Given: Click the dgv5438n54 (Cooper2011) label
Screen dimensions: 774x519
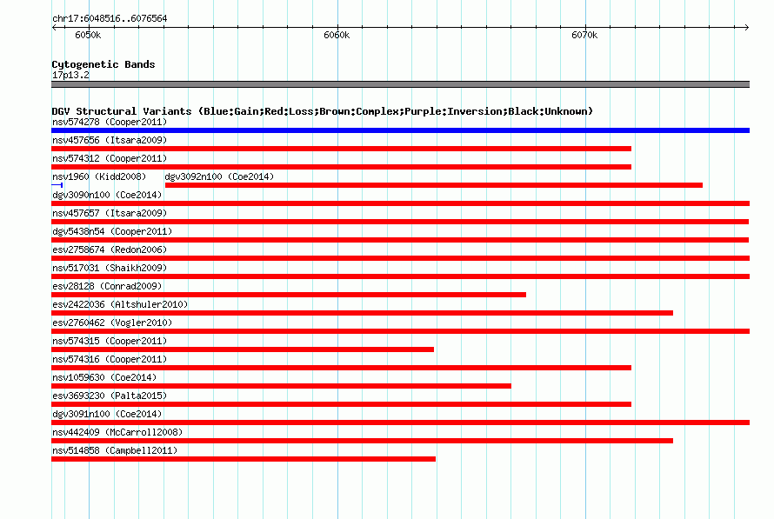Looking at the screenshot, I should point(112,231).
